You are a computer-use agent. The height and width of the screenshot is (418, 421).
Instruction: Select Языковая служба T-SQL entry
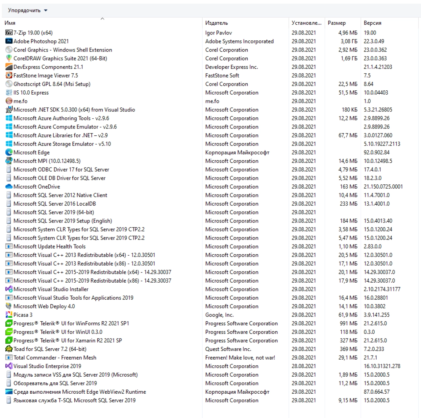point(74,400)
